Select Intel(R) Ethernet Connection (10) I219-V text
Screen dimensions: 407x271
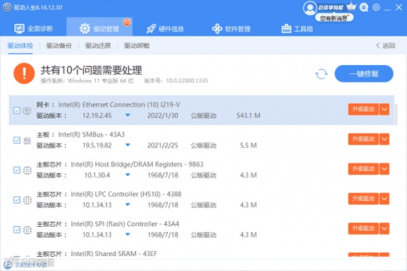tap(119, 105)
